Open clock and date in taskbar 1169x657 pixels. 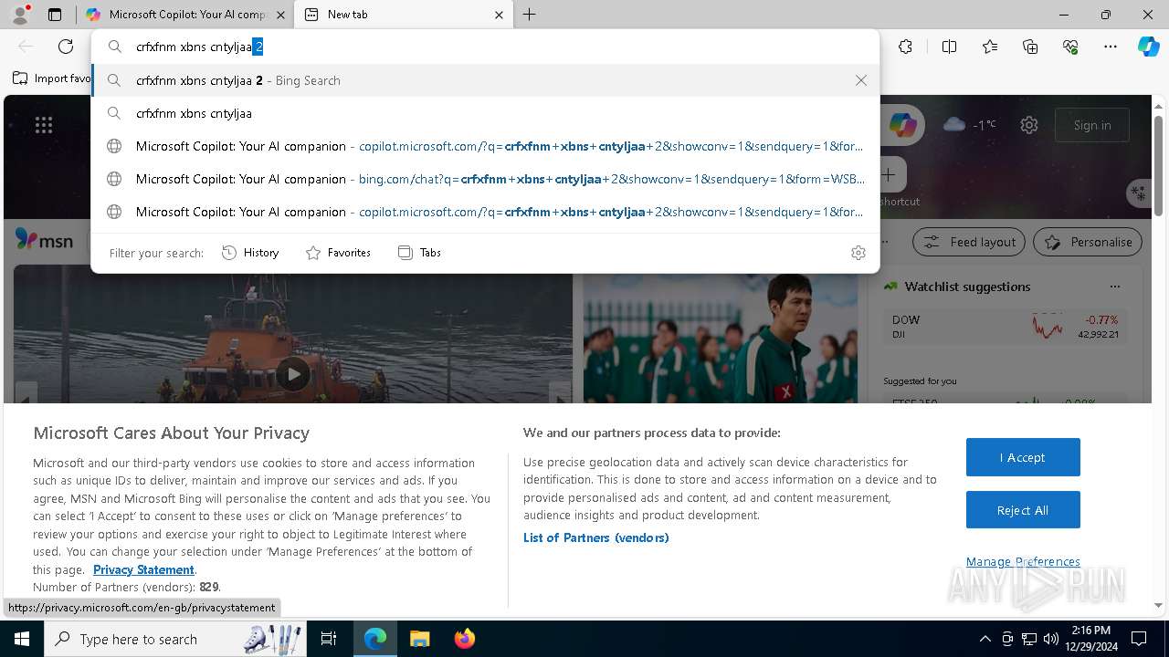[x=1091, y=639]
